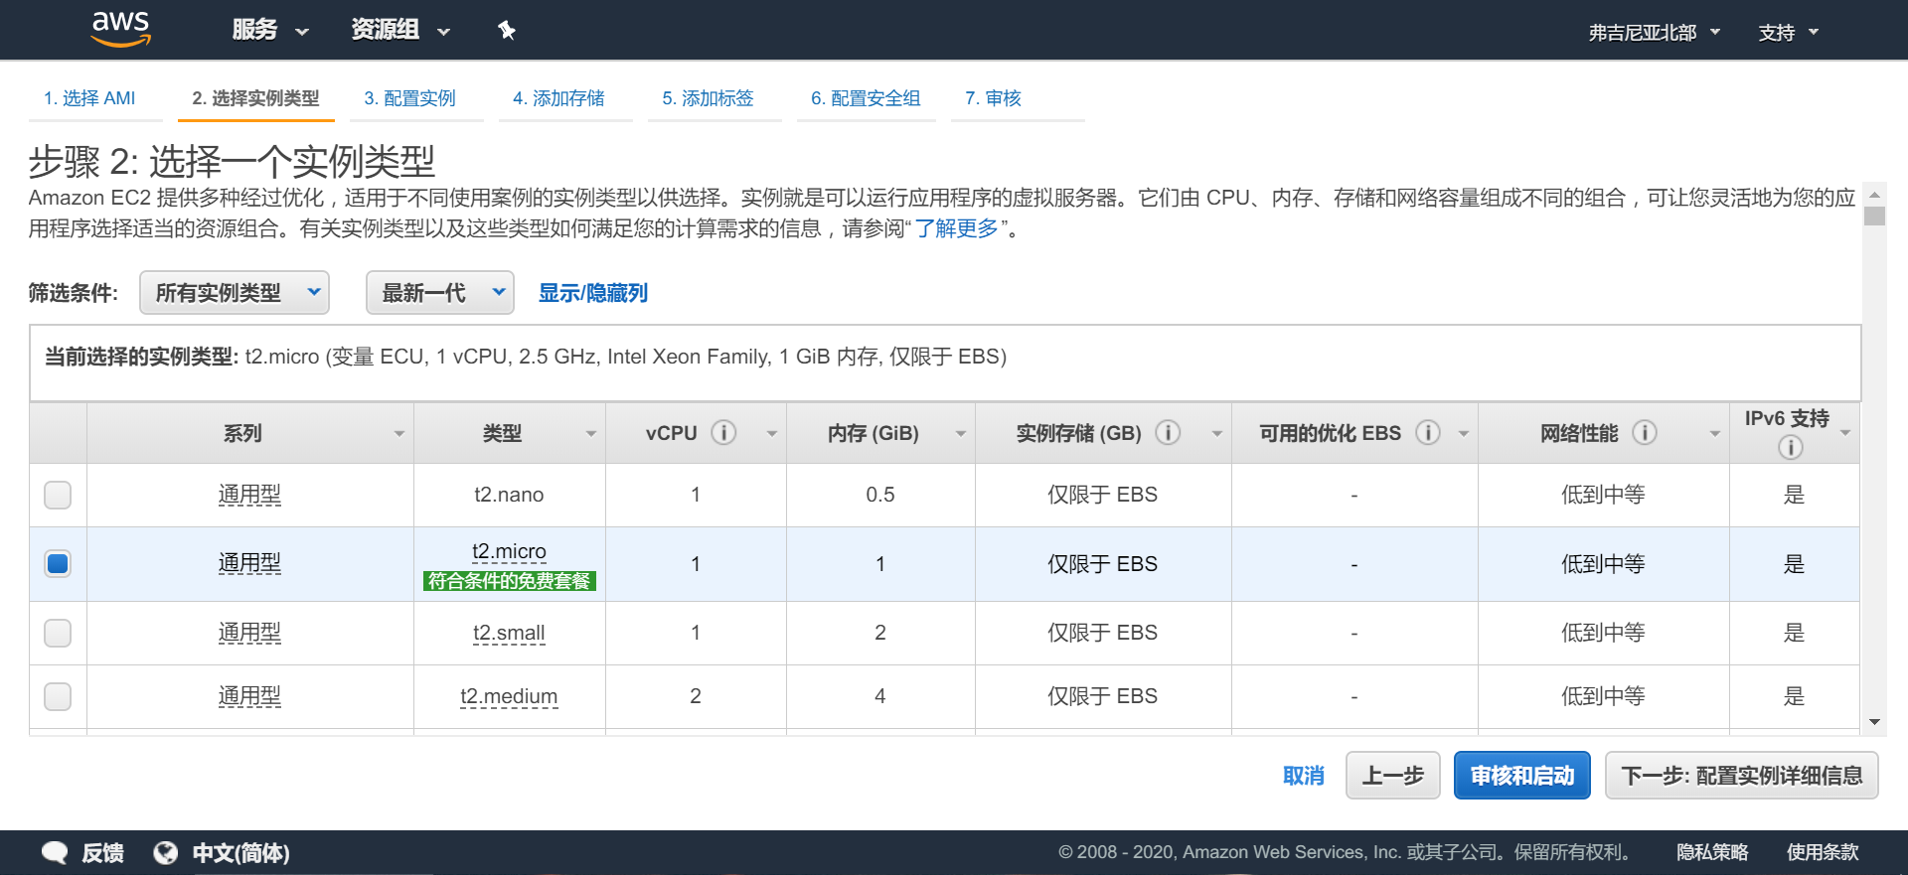
Task: Click 通用型 in the t2.medium row
Action: pos(249,696)
